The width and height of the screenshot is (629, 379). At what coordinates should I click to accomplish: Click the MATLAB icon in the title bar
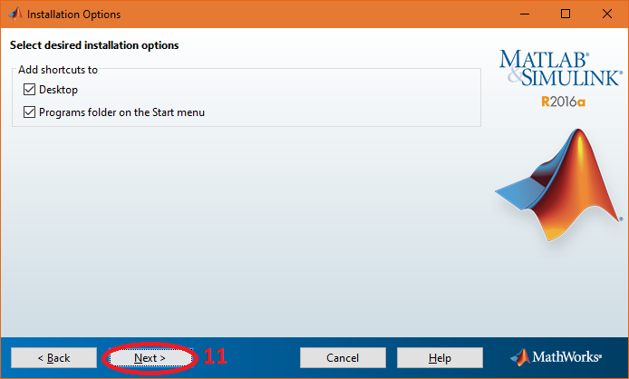coord(14,15)
